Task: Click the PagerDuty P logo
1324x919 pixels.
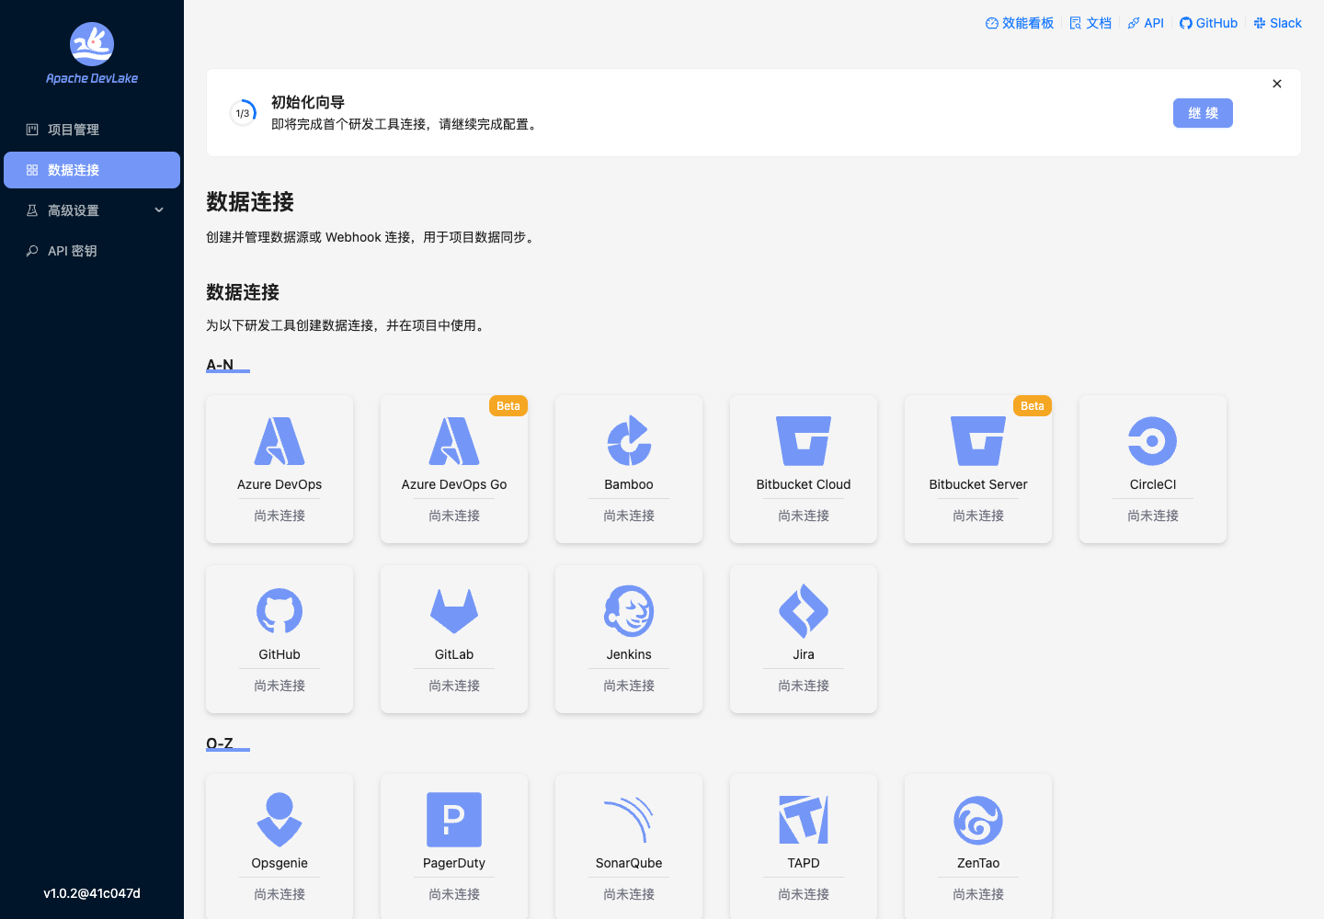Action: [454, 820]
